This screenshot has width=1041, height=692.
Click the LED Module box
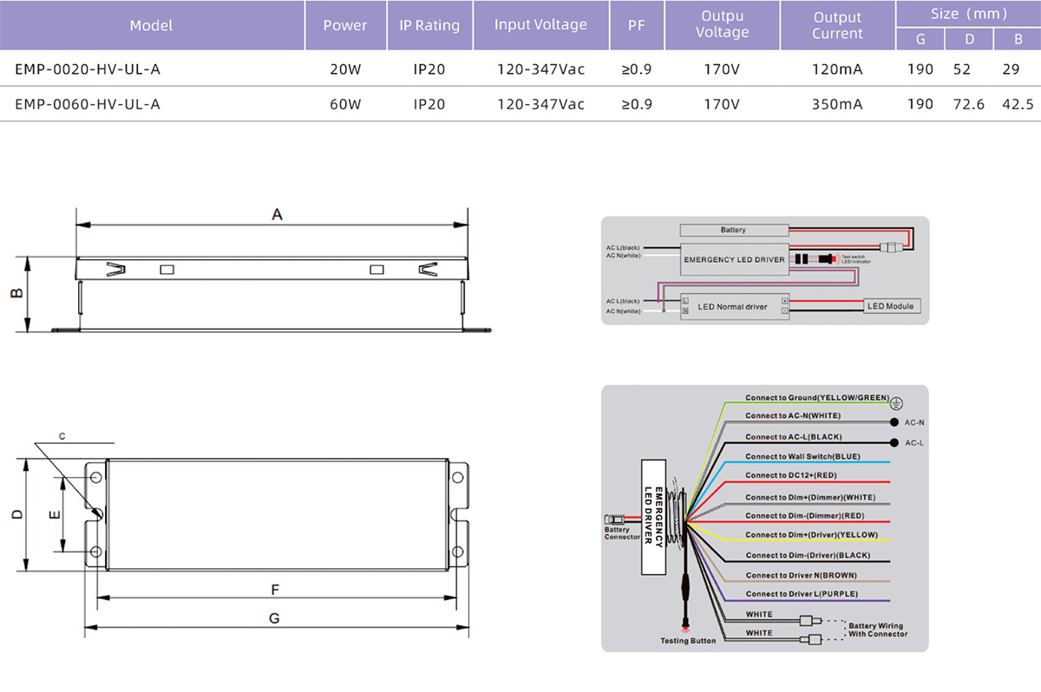click(x=893, y=306)
